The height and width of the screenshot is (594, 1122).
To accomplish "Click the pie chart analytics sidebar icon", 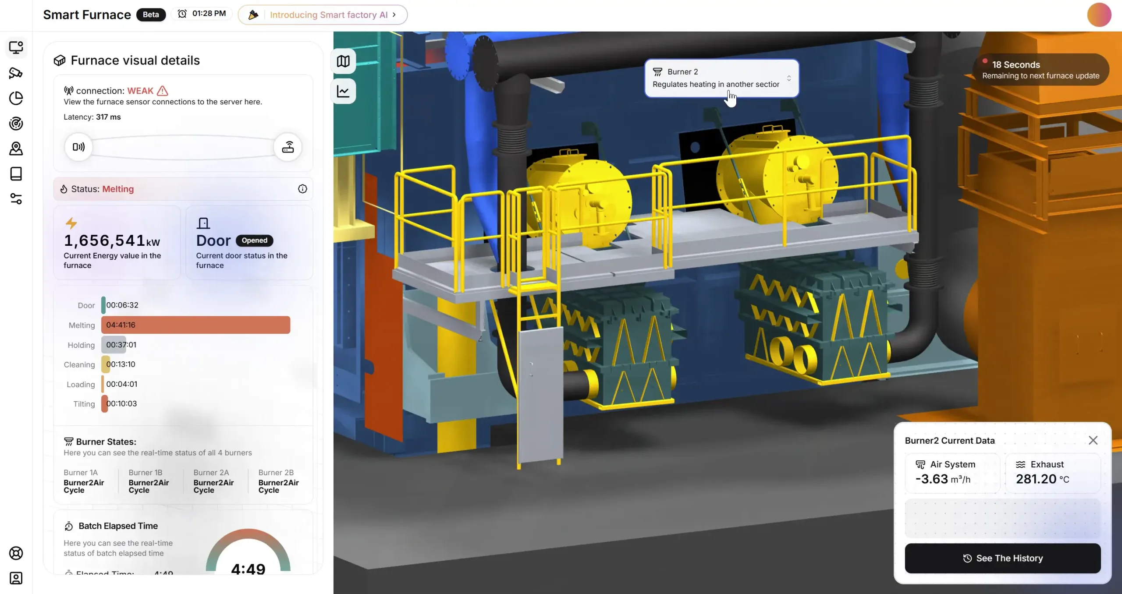I will 16,98.
